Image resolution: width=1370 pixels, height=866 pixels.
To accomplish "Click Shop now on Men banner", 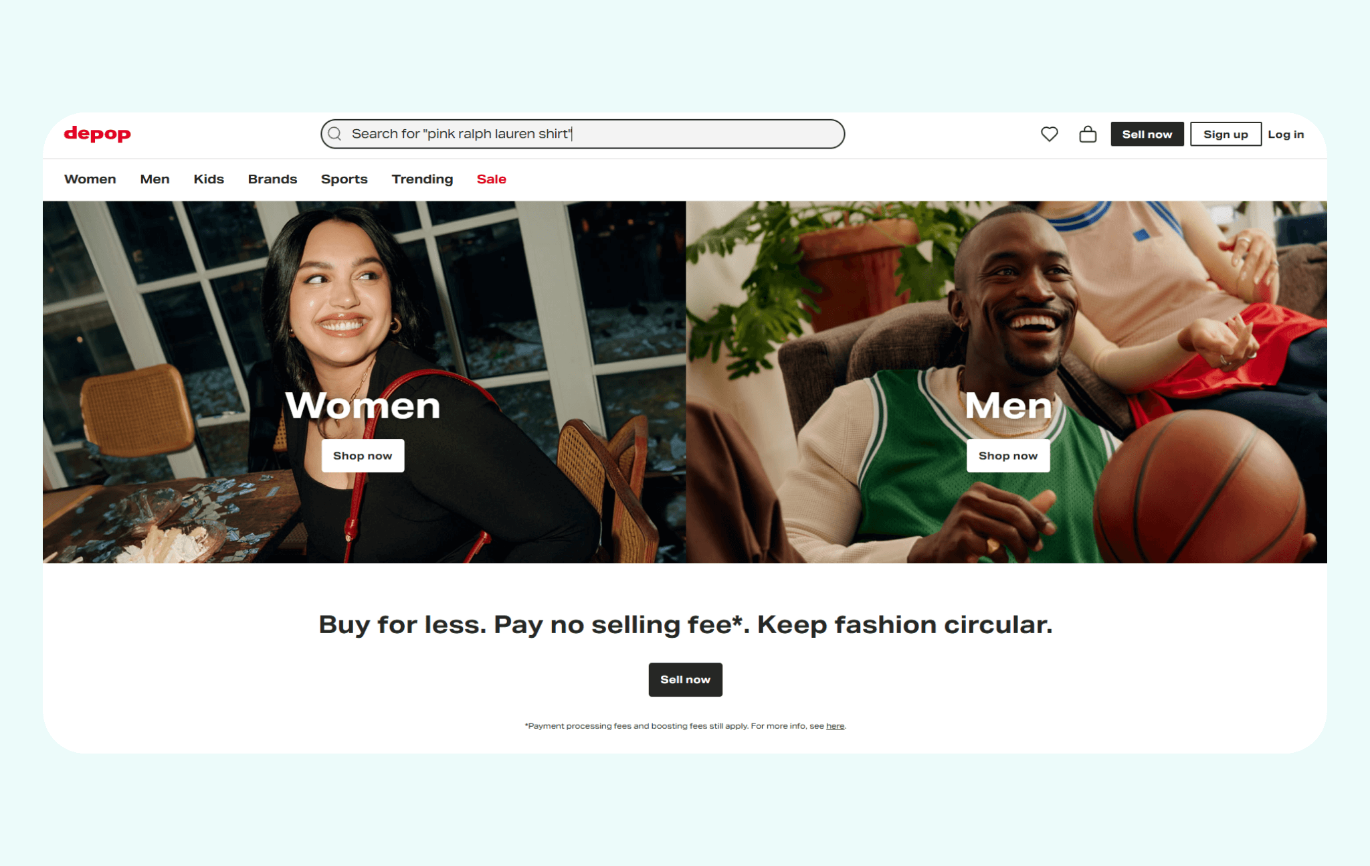I will click(x=1007, y=456).
